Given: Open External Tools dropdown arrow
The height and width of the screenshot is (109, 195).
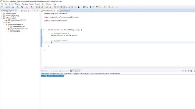Looking at the screenshot, I should pyautogui.click(x=24, y=7).
